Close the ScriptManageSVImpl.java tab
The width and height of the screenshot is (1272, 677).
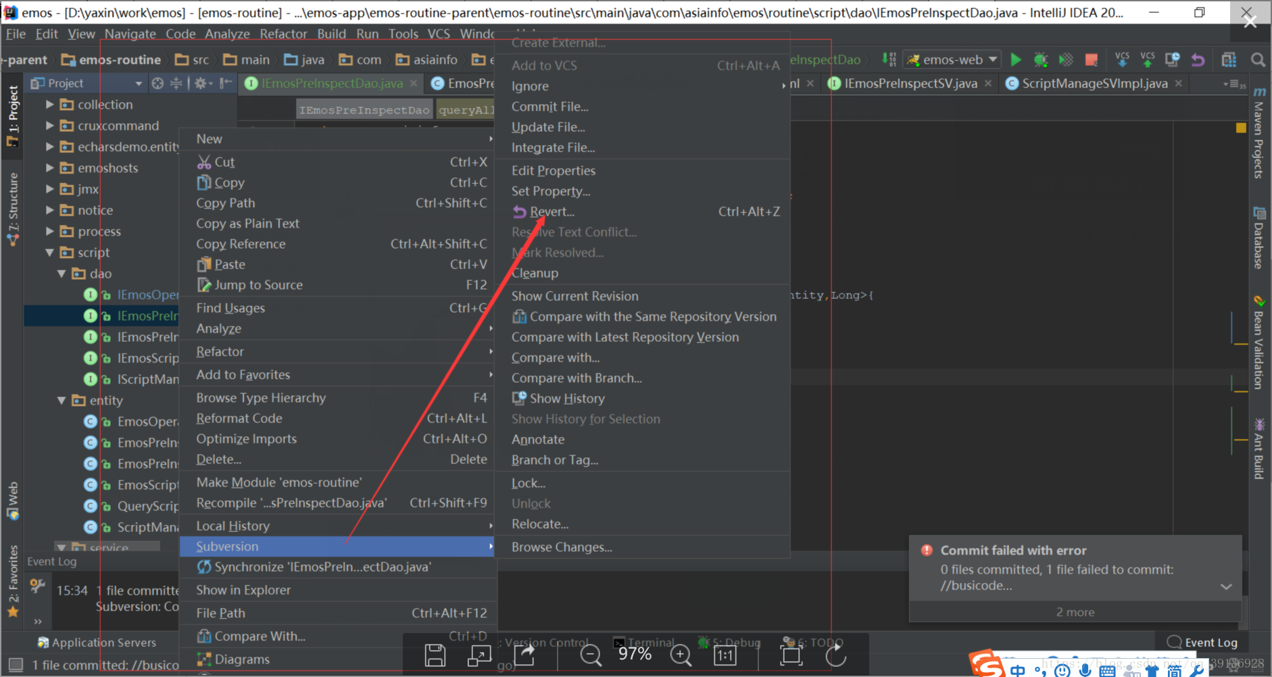pos(1178,83)
